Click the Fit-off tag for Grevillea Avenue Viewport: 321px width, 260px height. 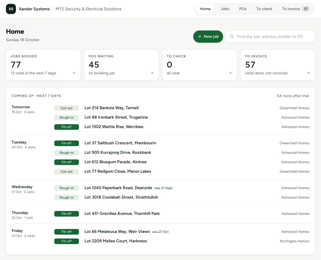[67, 214]
